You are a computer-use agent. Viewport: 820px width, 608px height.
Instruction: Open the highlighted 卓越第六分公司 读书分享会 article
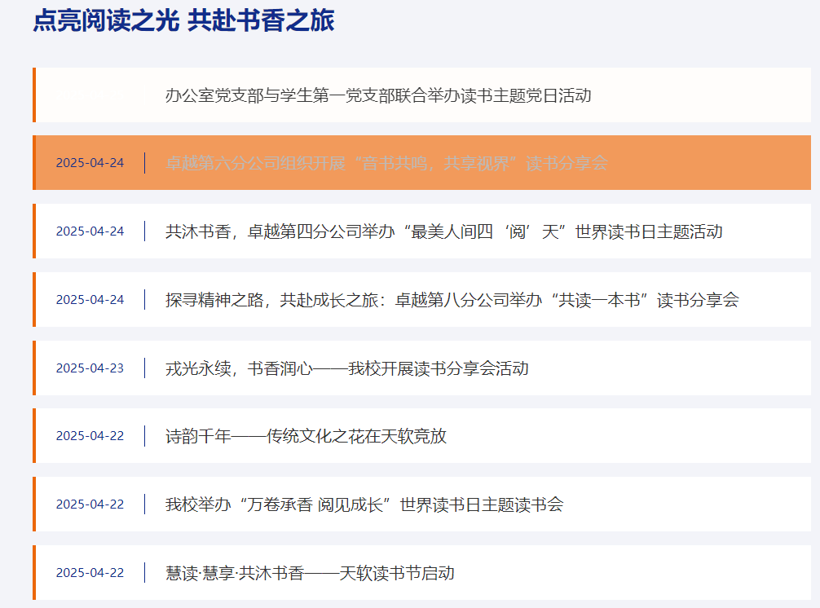386,163
